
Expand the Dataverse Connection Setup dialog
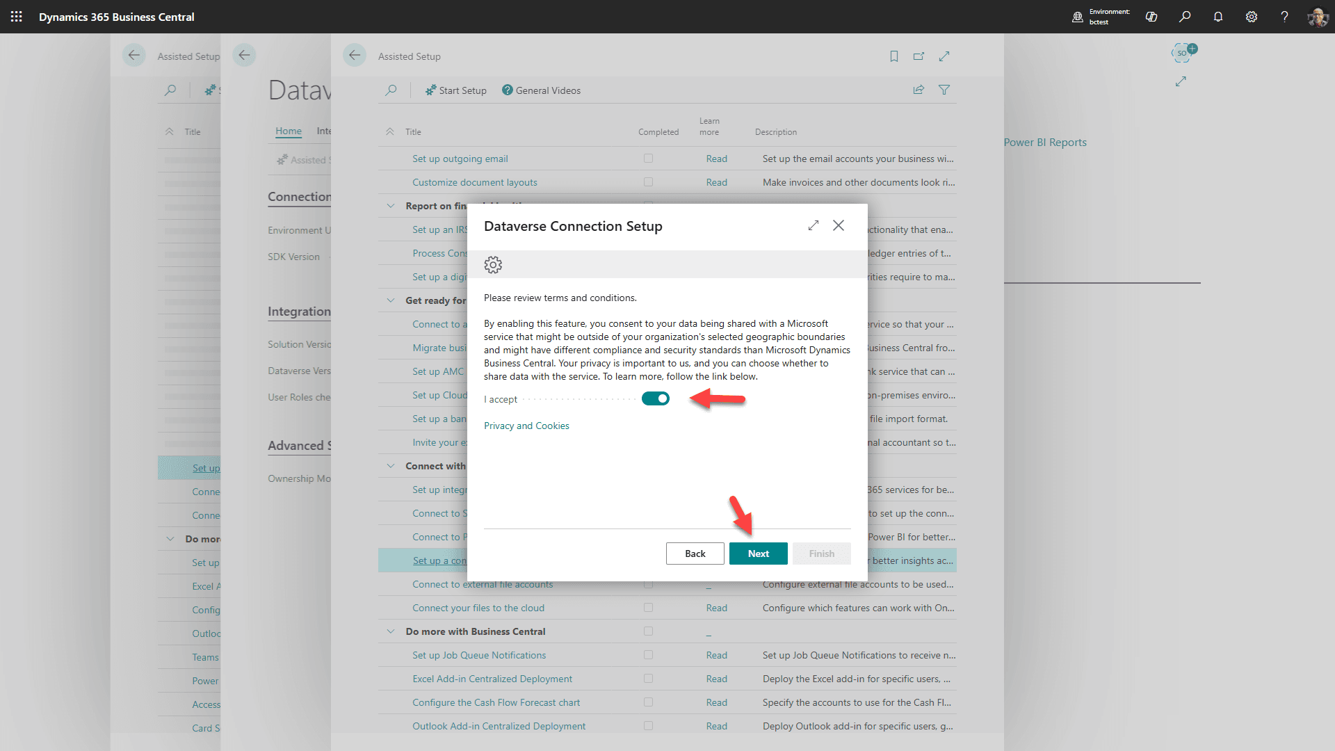point(814,225)
